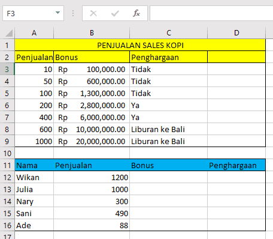The height and width of the screenshot is (239, 273).
Task: Click Liburan ke Bali in row 9
Action: 169,141
